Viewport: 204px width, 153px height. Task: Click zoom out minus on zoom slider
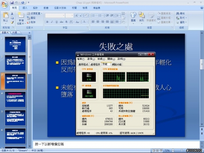pyautogui.click(x=173, y=151)
